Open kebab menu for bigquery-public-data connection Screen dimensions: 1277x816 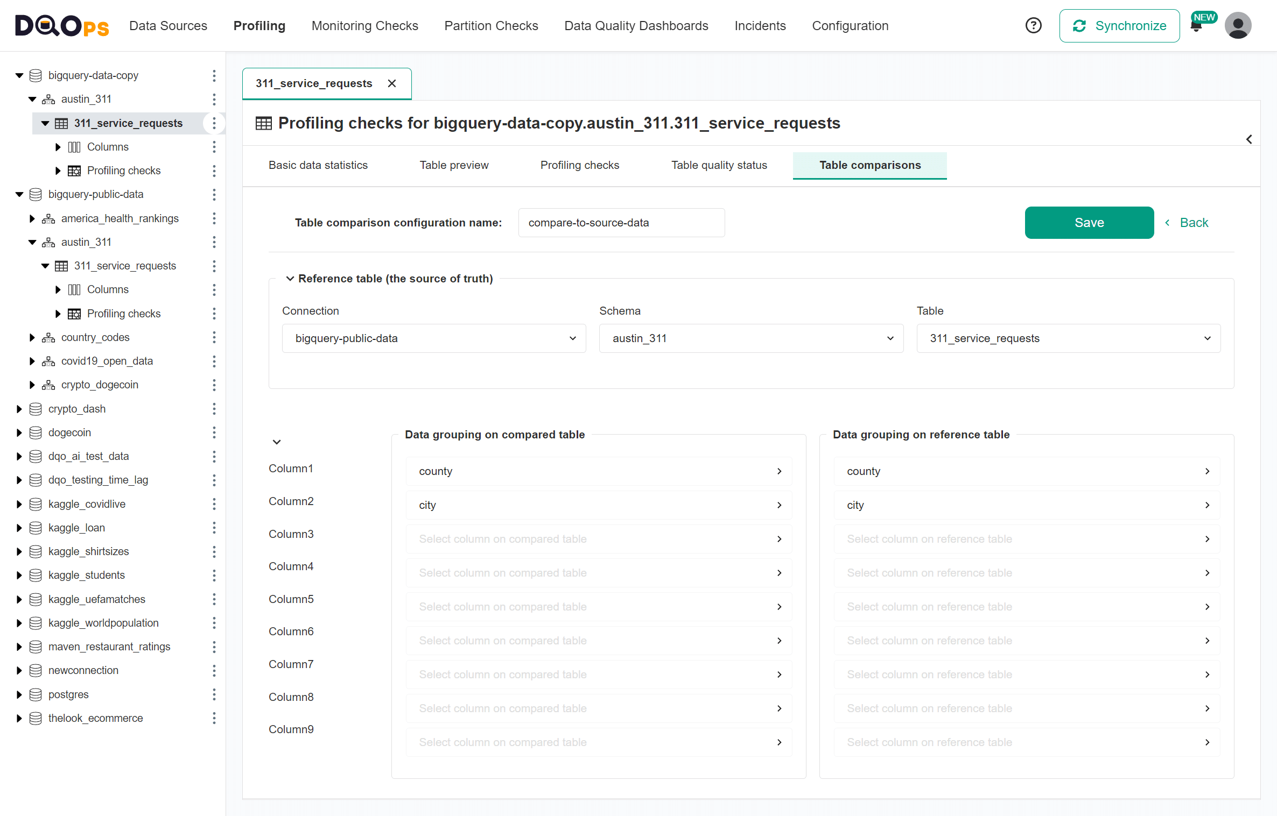click(214, 194)
